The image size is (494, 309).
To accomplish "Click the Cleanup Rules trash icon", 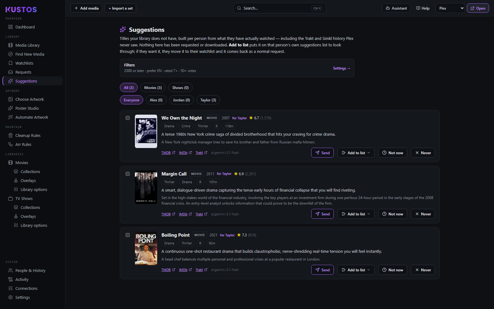I will [x=10, y=135].
